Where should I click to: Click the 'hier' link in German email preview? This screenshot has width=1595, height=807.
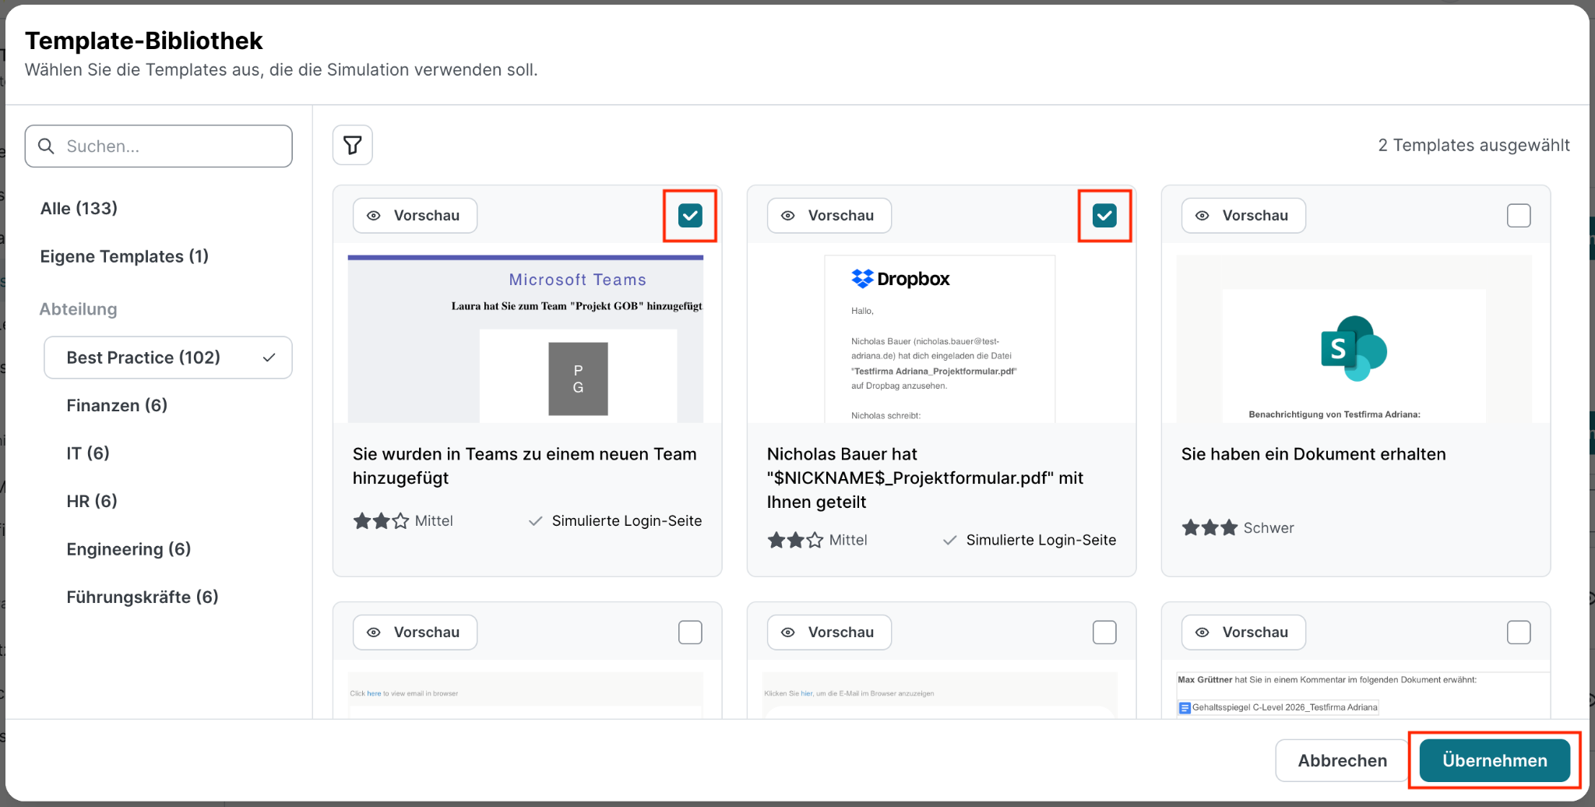click(807, 693)
